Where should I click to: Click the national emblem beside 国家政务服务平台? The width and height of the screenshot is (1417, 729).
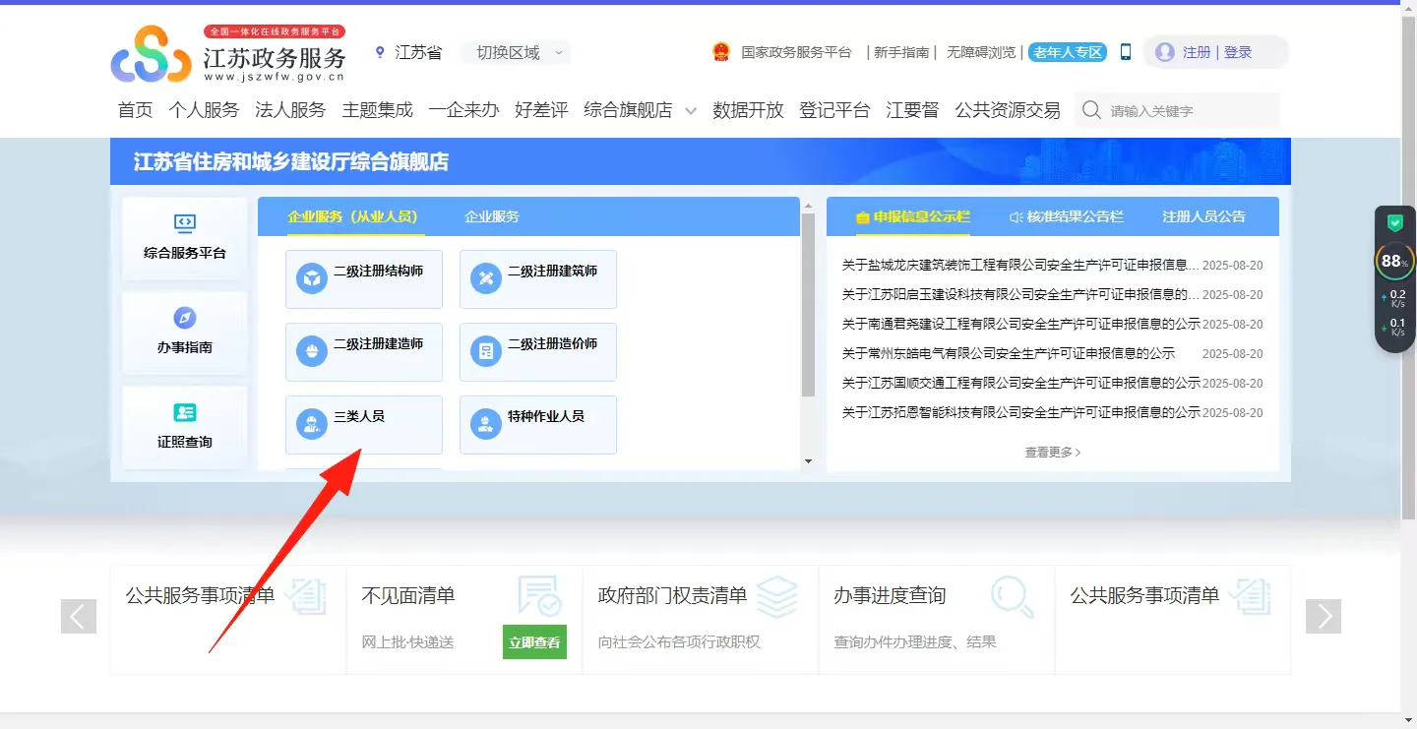[x=722, y=51]
